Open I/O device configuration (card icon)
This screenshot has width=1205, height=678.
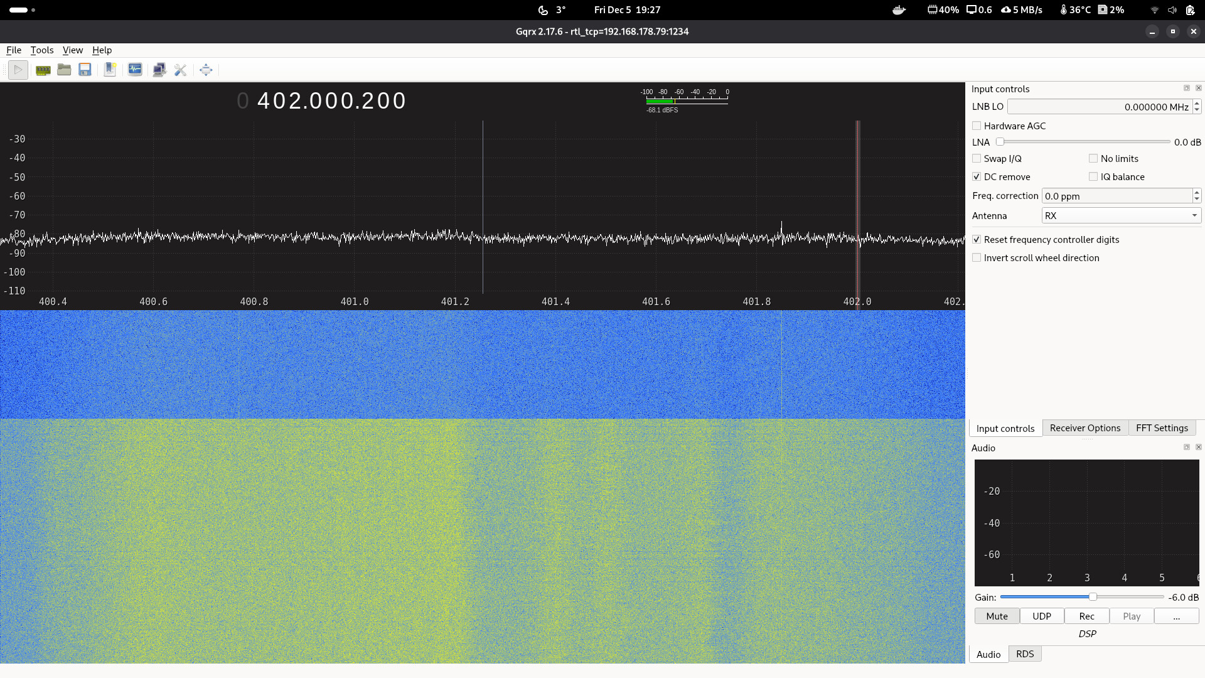43,70
